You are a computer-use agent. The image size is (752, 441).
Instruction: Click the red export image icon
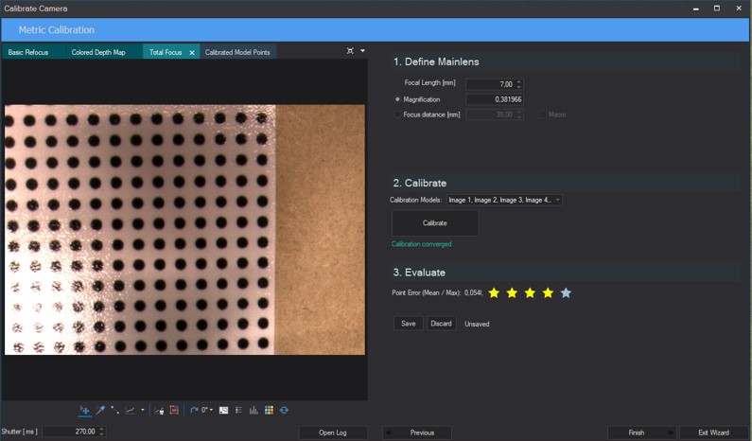(x=174, y=411)
